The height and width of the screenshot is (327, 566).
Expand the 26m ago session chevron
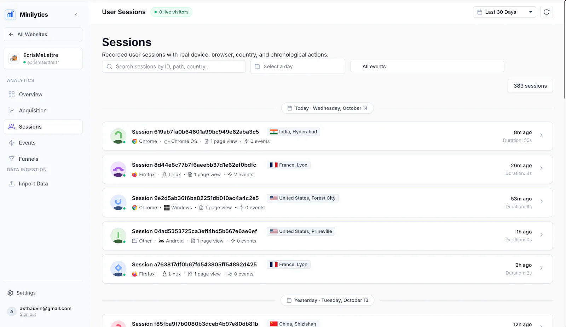tap(541, 168)
